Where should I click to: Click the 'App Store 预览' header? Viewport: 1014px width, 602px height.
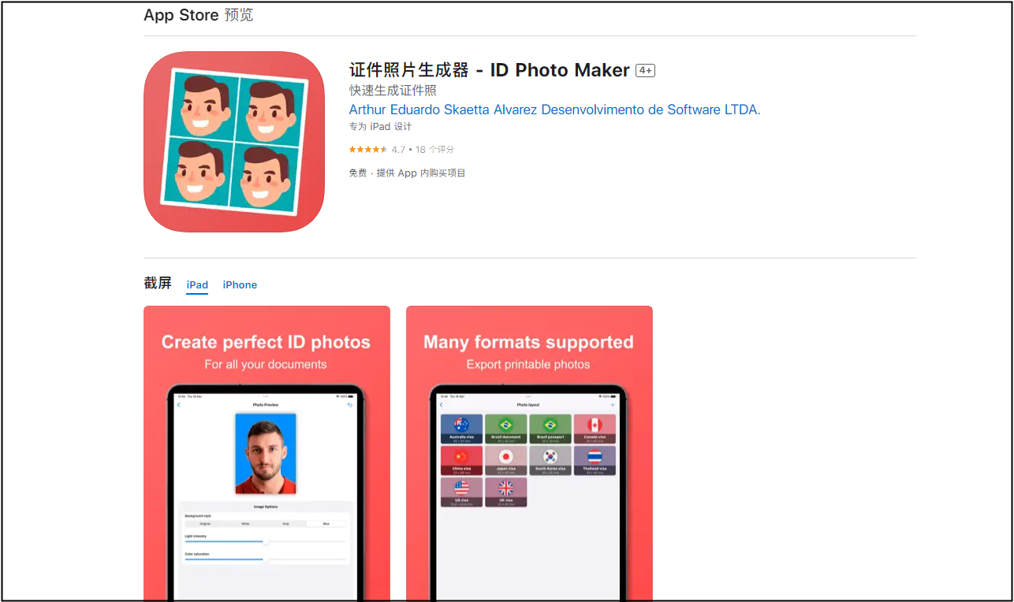(x=198, y=16)
